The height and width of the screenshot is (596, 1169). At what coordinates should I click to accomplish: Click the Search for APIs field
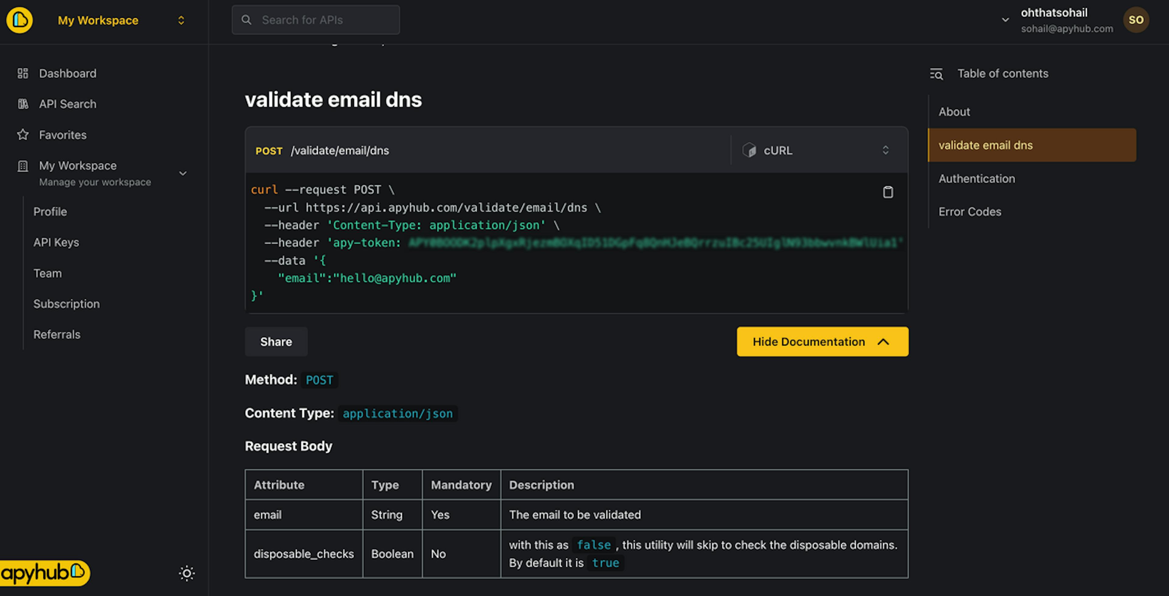pos(316,20)
